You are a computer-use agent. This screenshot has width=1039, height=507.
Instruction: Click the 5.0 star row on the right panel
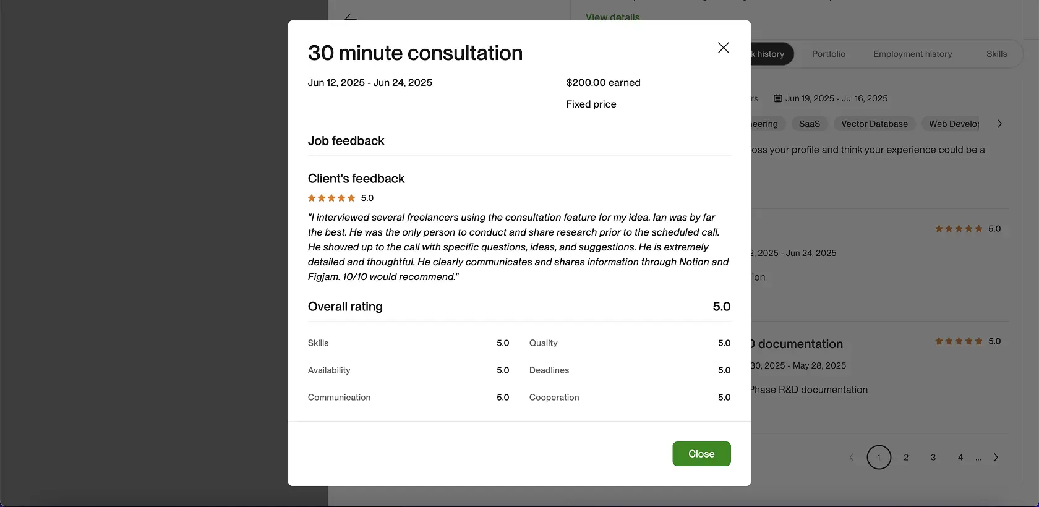957,228
